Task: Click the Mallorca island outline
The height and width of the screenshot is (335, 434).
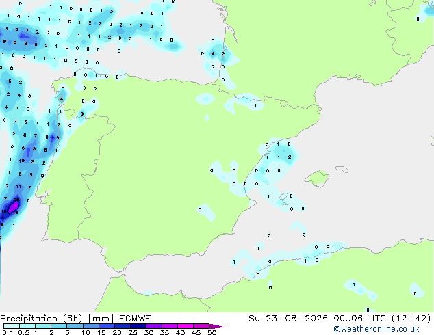Action: pyautogui.click(x=317, y=178)
